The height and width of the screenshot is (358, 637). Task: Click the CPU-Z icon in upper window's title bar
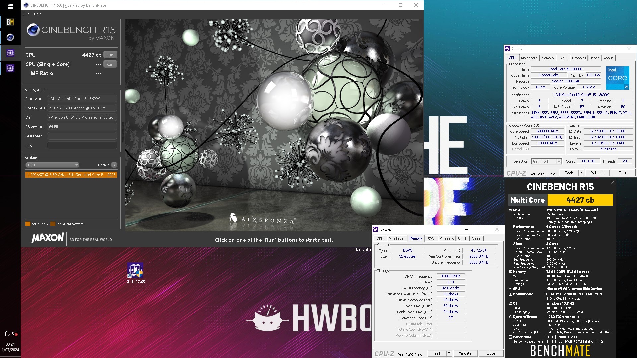pyautogui.click(x=507, y=49)
